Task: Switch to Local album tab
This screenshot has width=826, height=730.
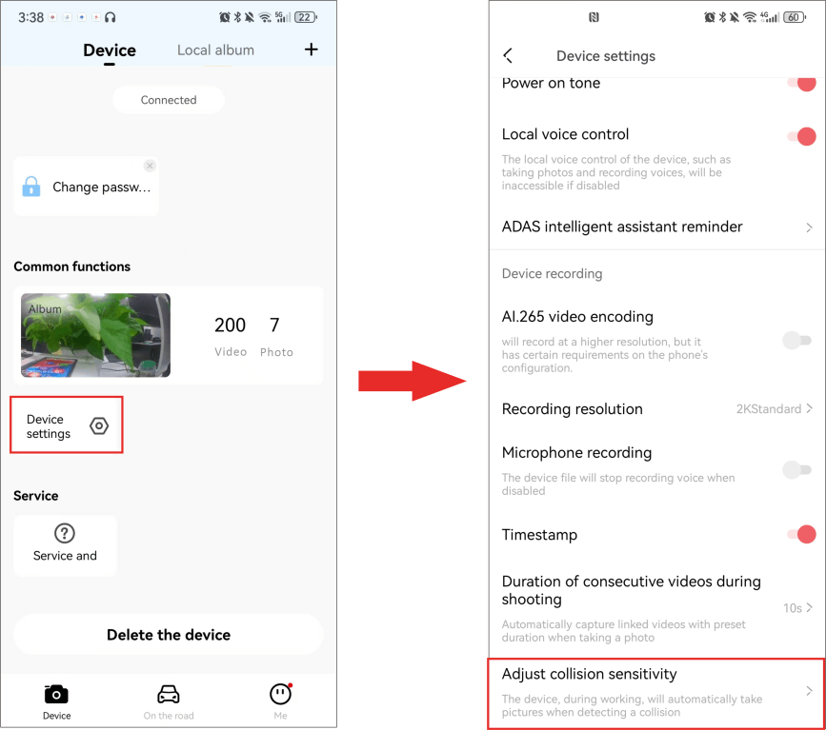Action: [215, 50]
